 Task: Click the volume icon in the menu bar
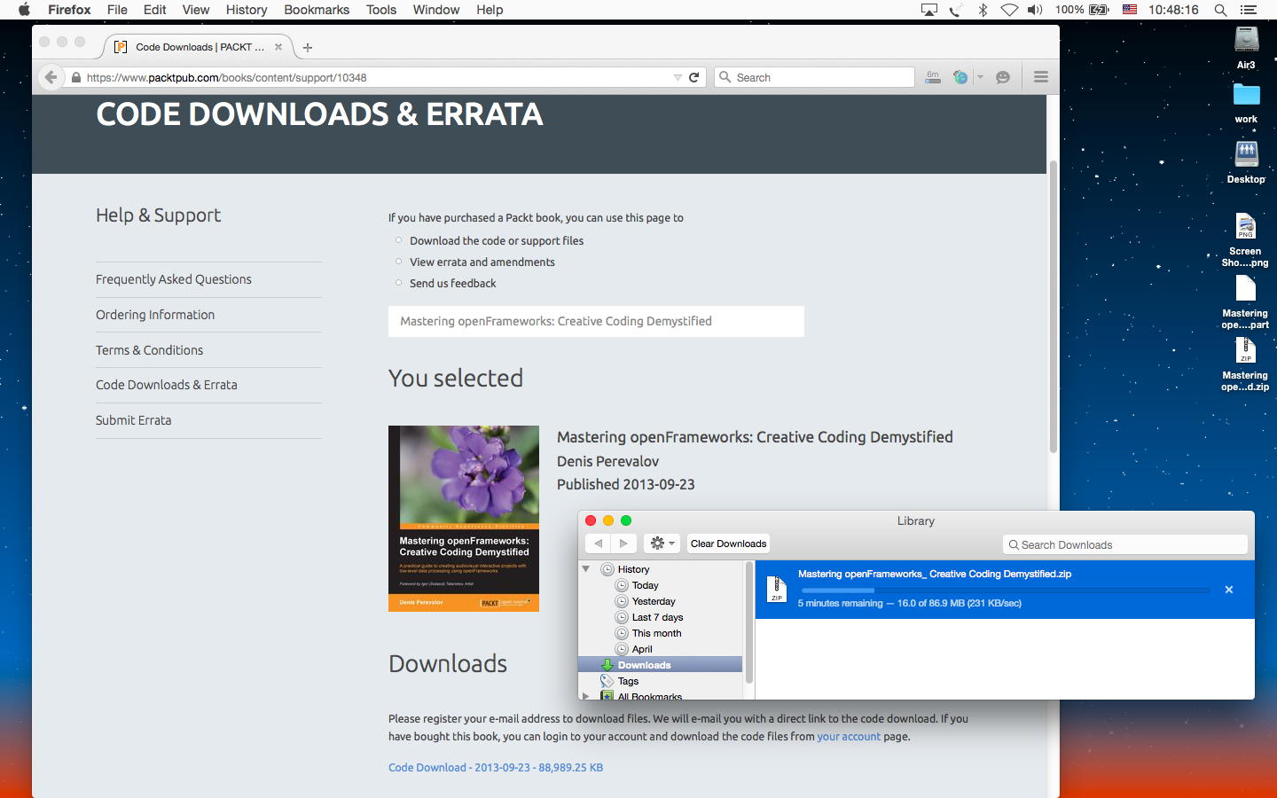[x=1035, y=10]
